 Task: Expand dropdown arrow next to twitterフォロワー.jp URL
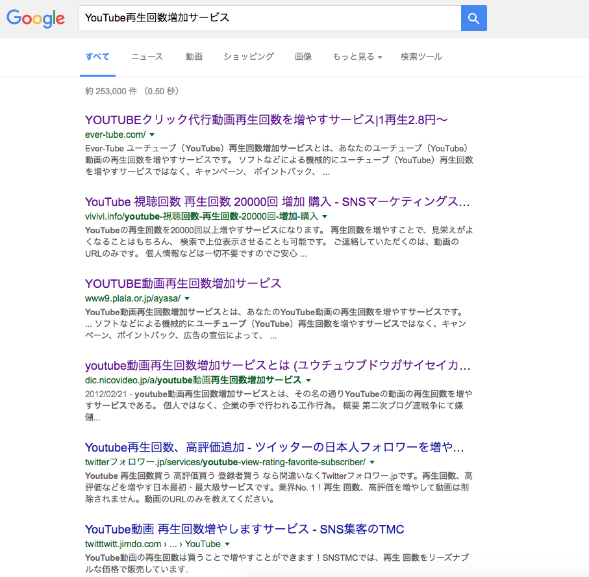point(372,463)
